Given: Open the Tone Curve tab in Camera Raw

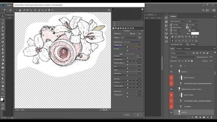Looking at the screenshot, I should pyautogui.click(x=116, y=28).
